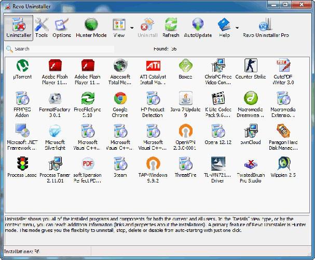Activate Hunter Mode
The height and width of the screenshot is (260, 315).
[x=91, y=27]
